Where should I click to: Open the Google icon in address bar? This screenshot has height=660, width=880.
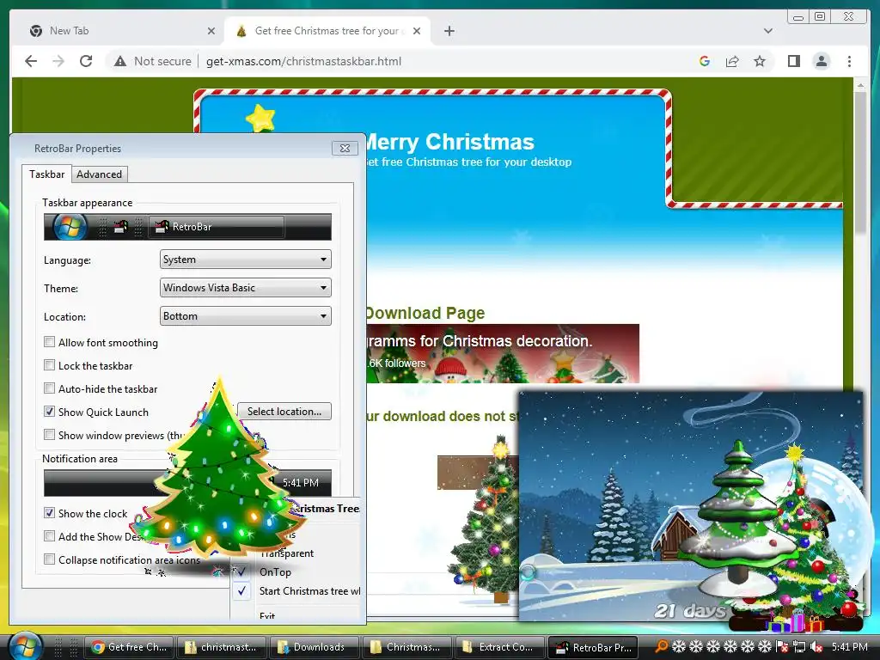(705, 61)
